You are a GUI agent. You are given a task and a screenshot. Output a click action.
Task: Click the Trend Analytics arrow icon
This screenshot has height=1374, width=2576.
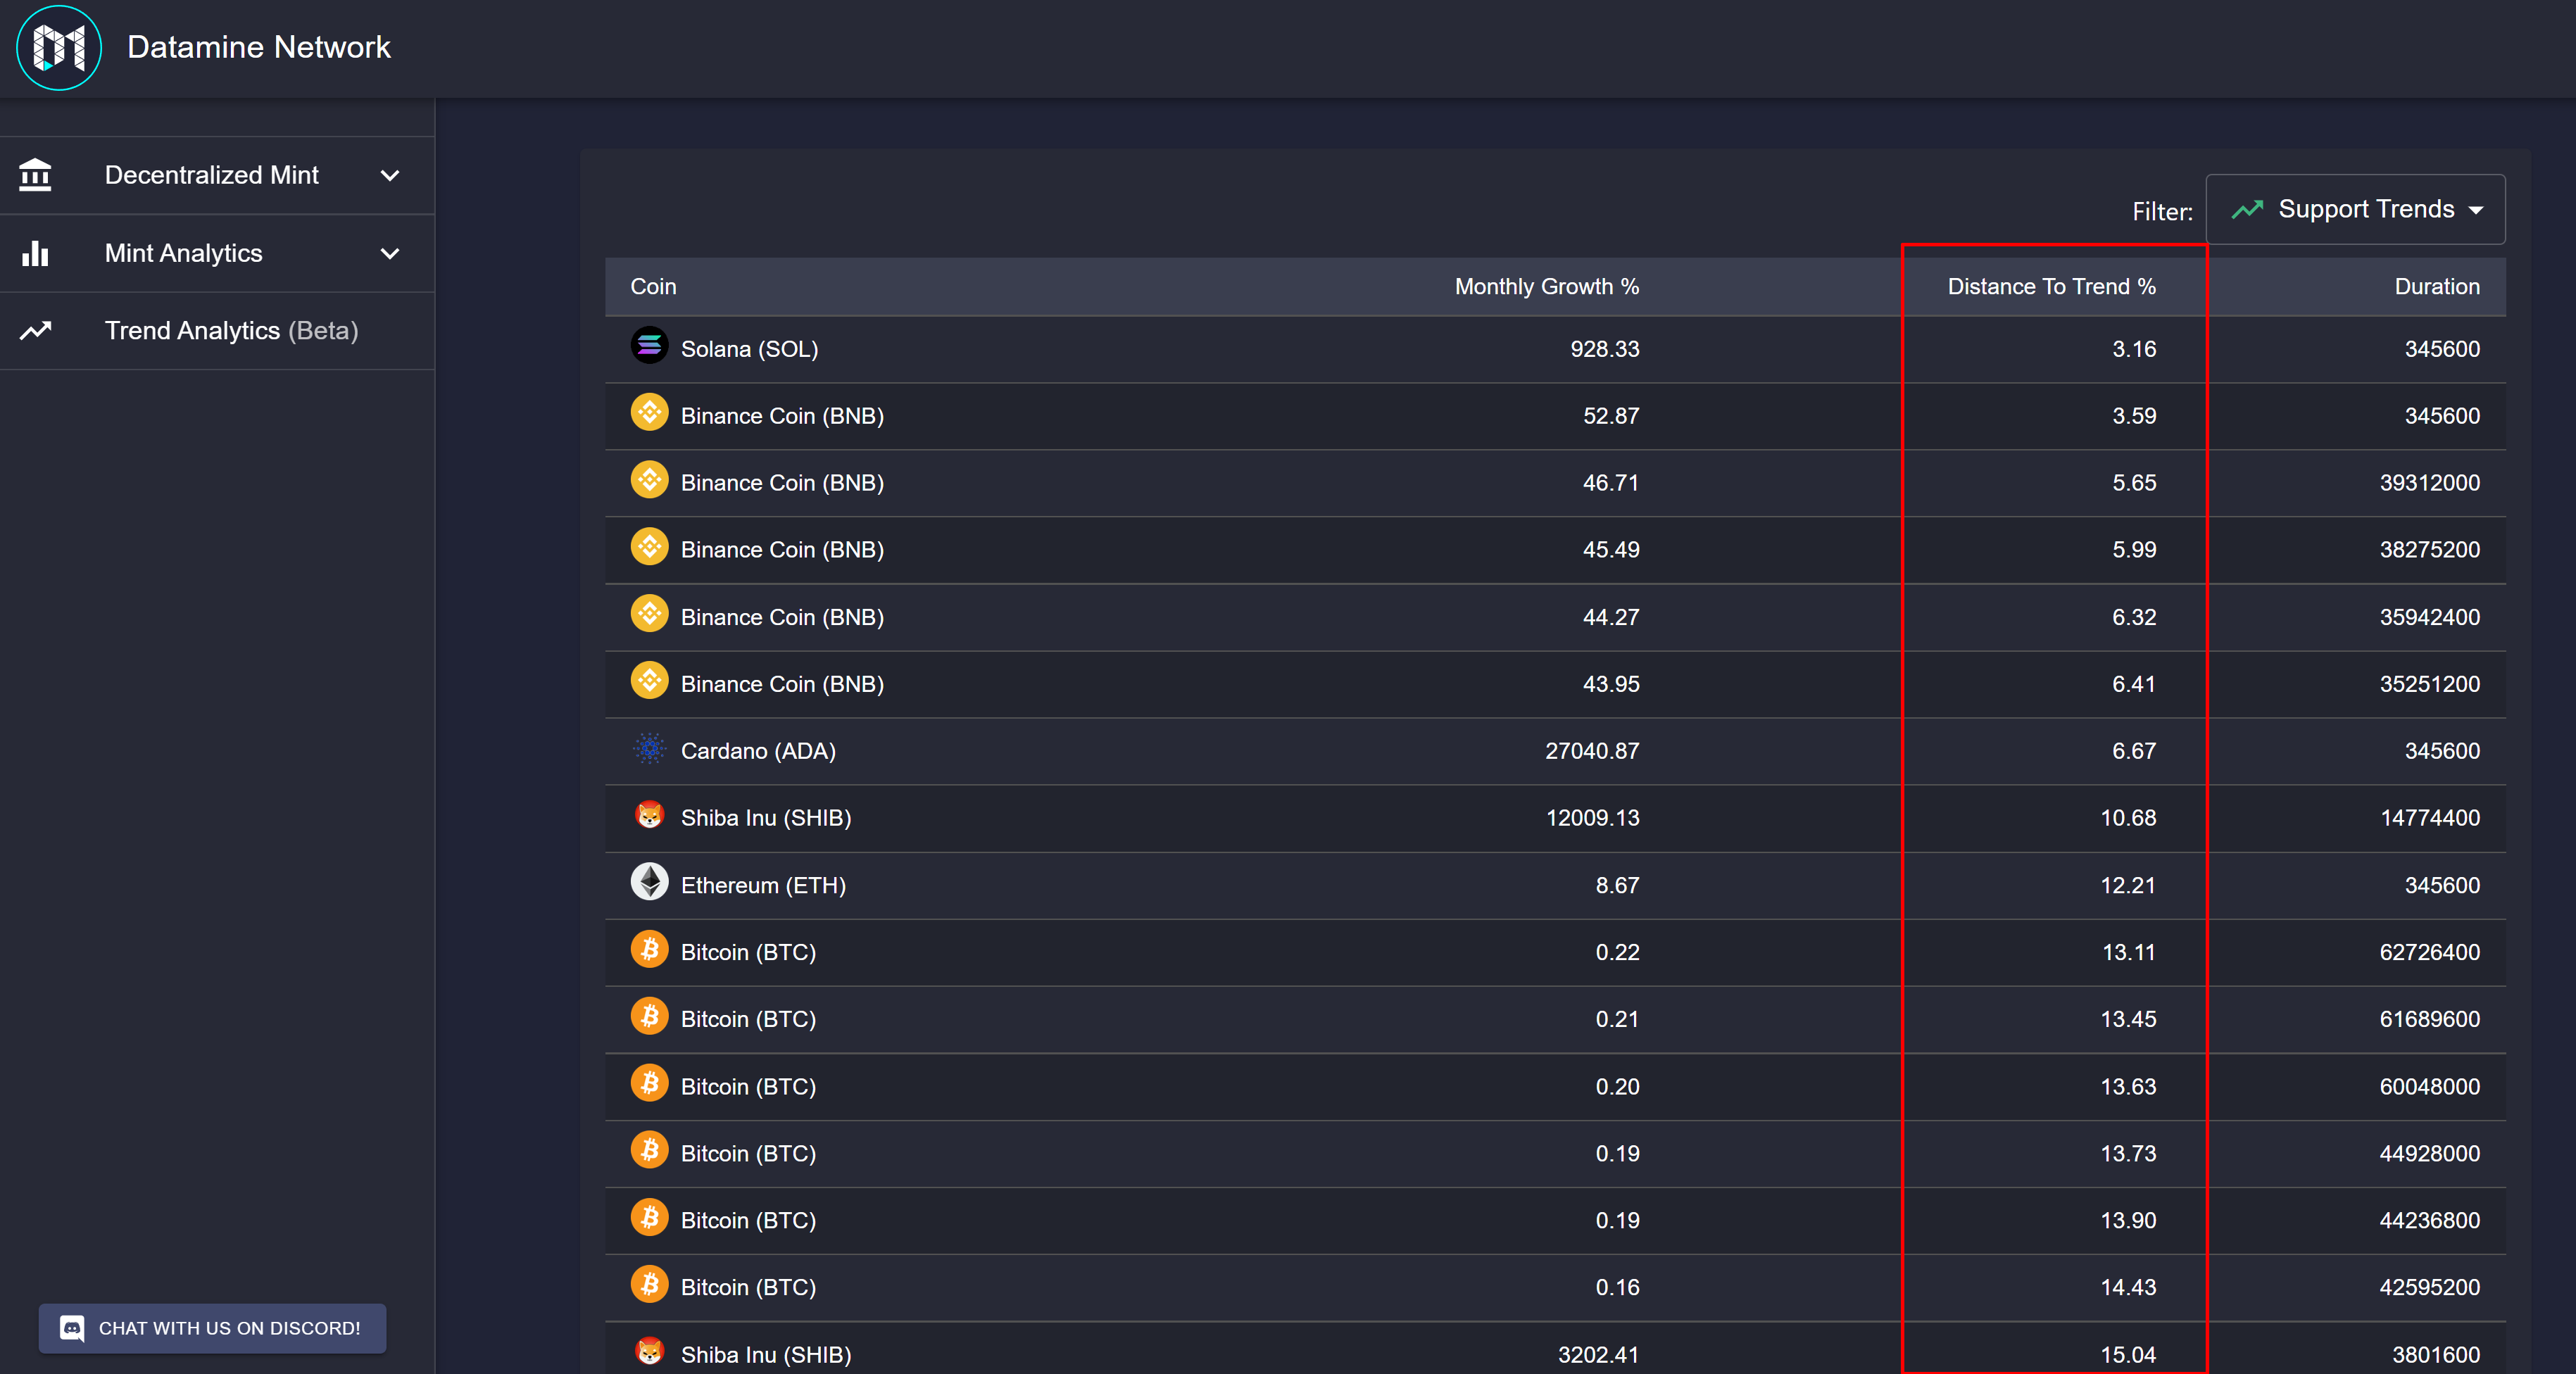[x=36, y=330]
